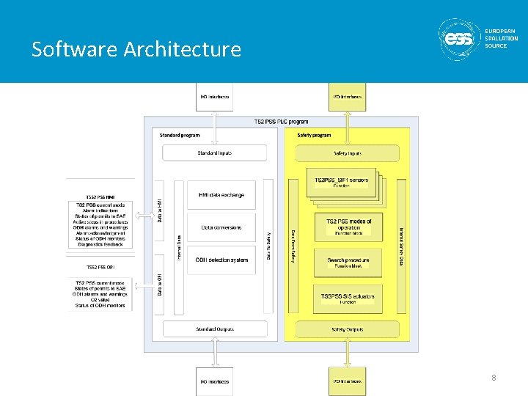Click "Alarm indications" in the HMI list
The image size is (528, 396).
coord(100,210)
